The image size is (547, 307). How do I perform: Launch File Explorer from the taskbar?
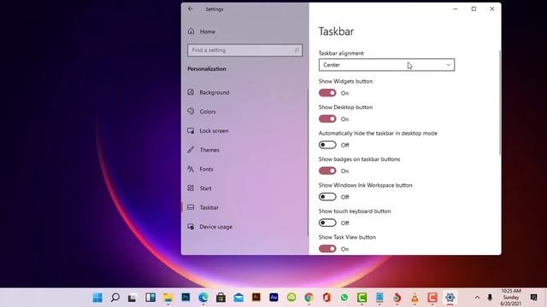(x=168, y=298)
